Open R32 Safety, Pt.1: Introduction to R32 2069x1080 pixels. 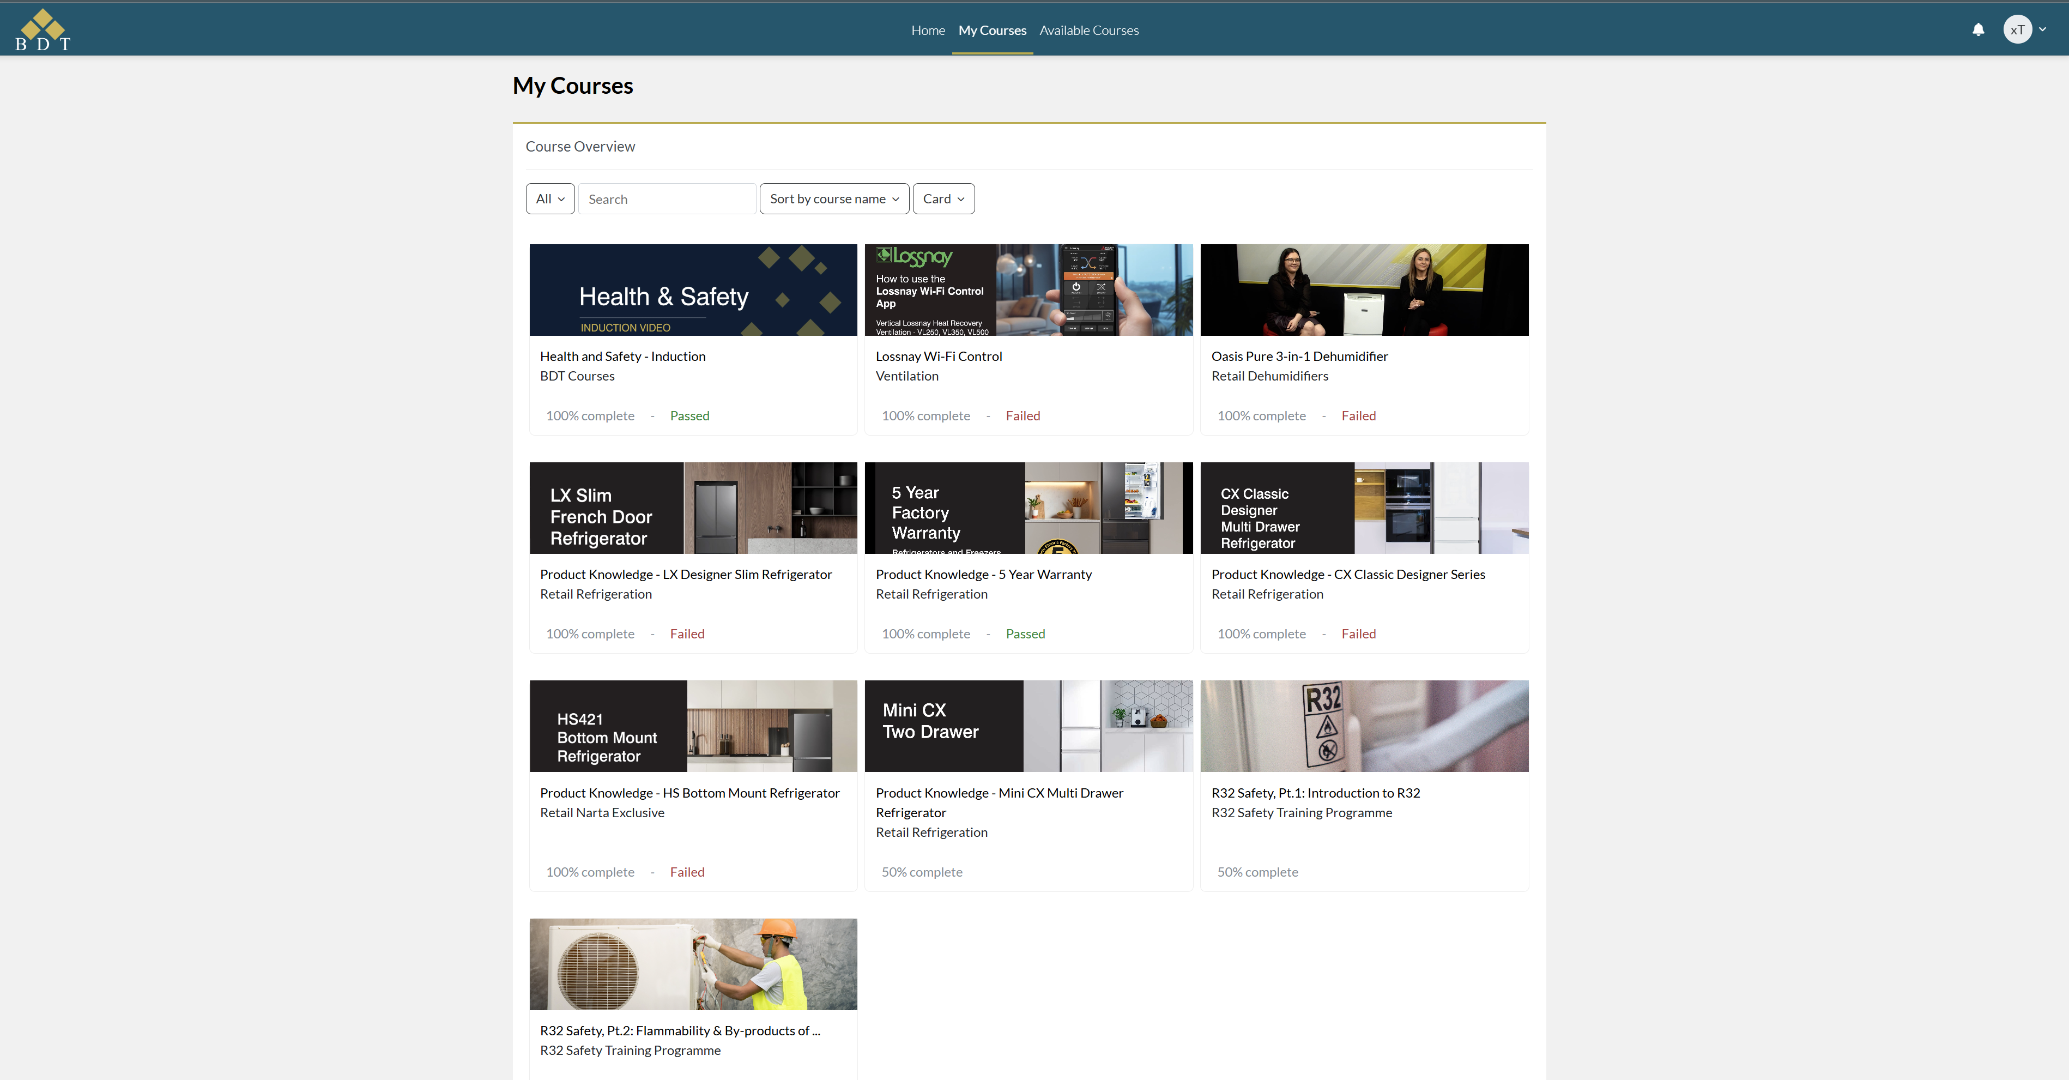[x=1315, y=793]
